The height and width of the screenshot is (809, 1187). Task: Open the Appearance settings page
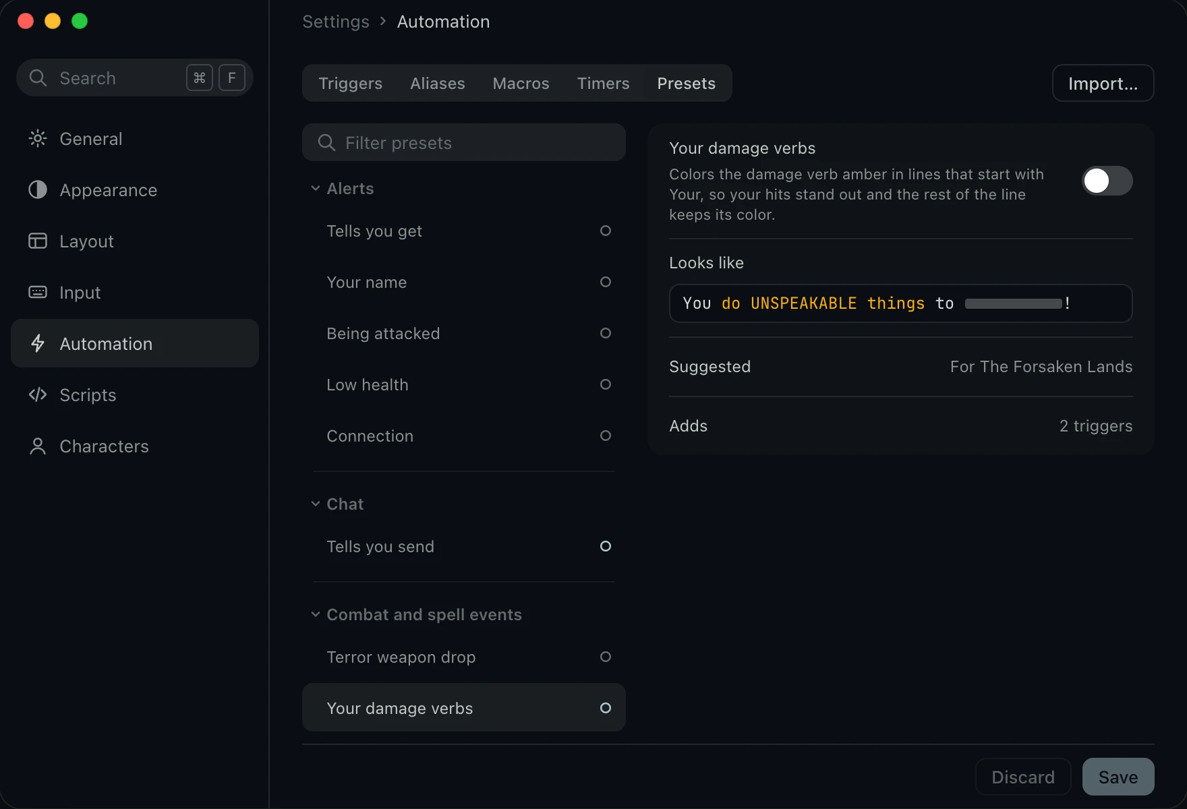pos(135,189)
